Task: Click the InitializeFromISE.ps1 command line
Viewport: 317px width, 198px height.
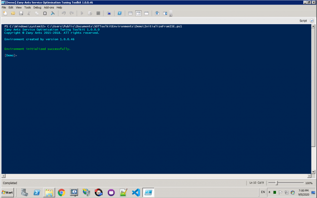Action: [93, 26]
